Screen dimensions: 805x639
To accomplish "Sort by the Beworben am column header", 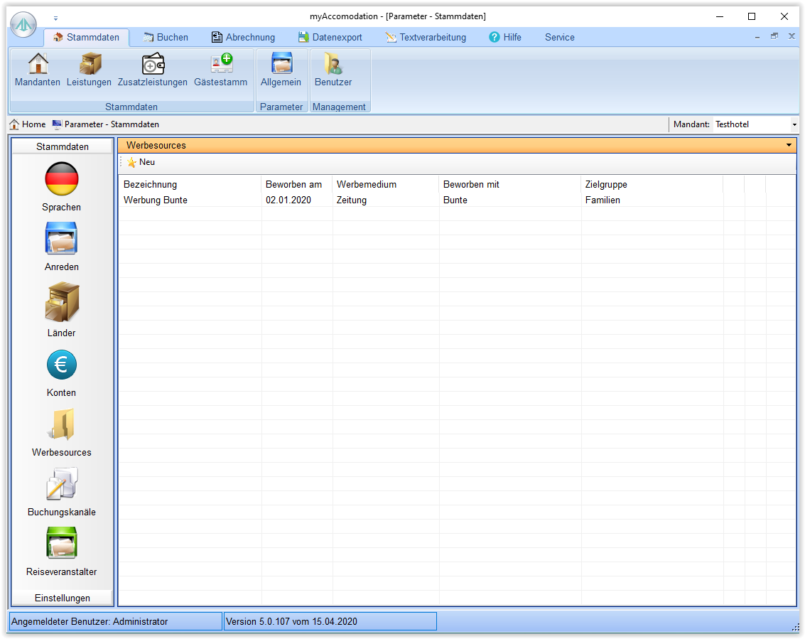I will [x=293, y=184].
